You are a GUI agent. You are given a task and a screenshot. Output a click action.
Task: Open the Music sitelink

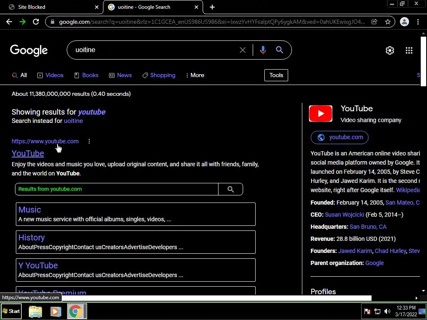pyautogui.click(x=30, y=210)
